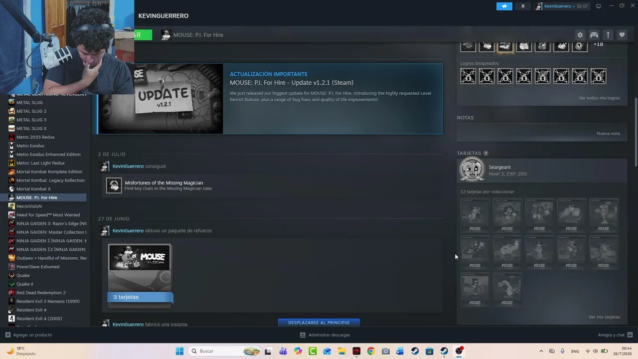The height and width of the screenshot is (359, 638).
Task: Click the +18 more achievements count
Action: (598, 44)
